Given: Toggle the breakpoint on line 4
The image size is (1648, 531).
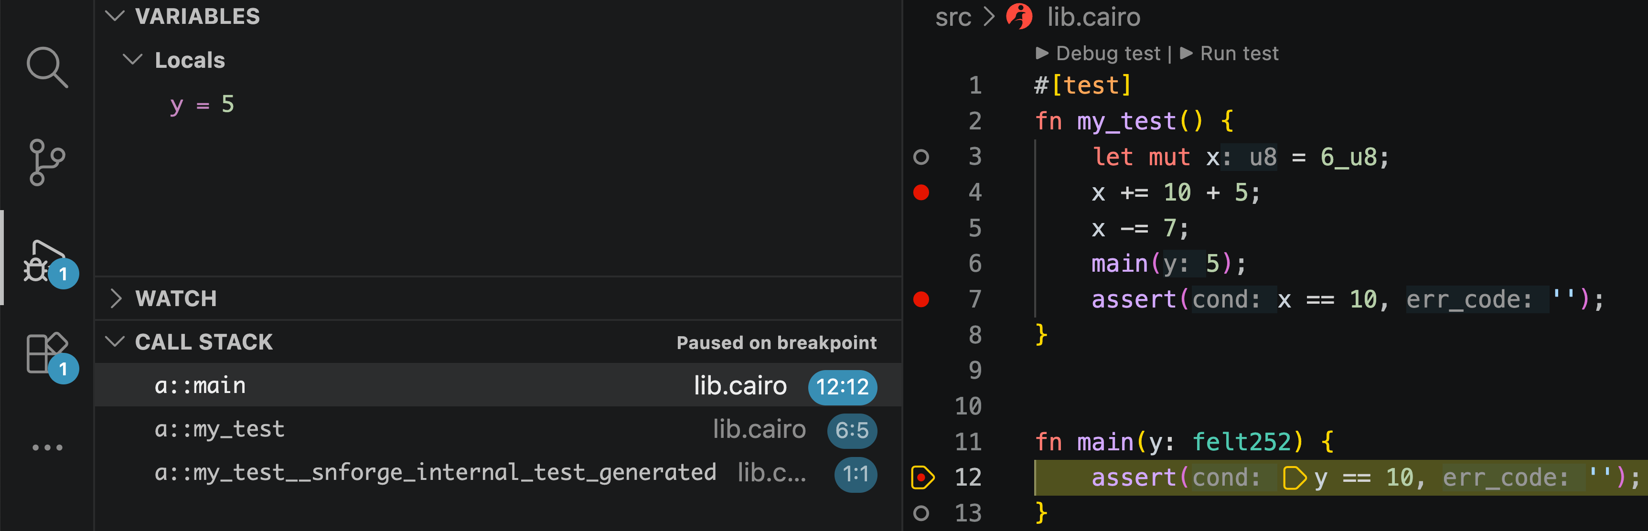Looking at the screenshot, I should click(921, 192).
